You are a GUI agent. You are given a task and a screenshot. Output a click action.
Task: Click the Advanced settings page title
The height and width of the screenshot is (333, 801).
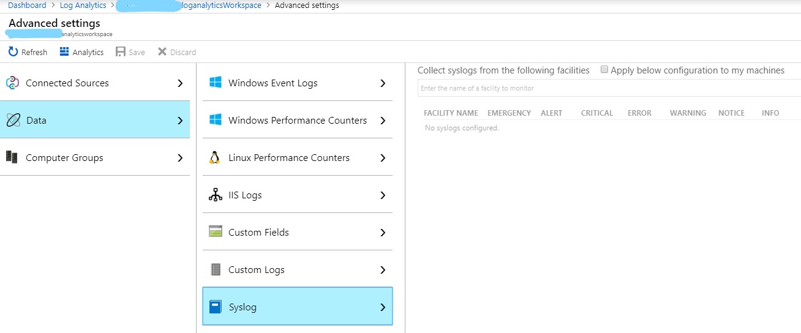tap(55, 23)
